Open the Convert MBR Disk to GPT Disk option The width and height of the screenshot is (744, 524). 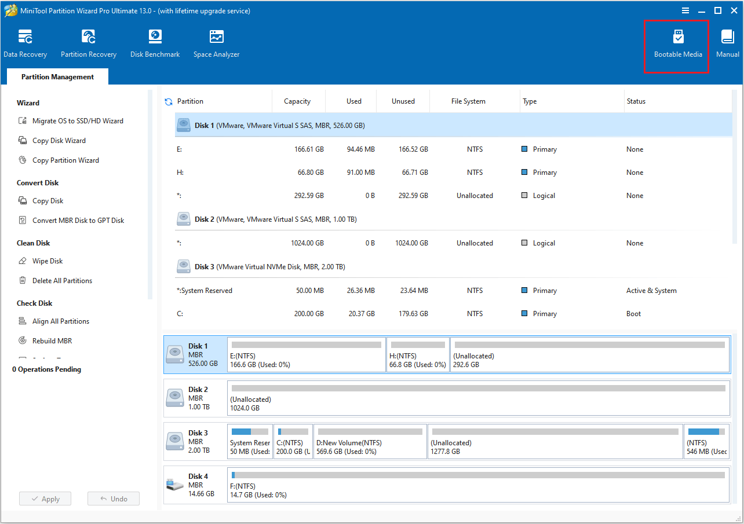coord(78,220)
